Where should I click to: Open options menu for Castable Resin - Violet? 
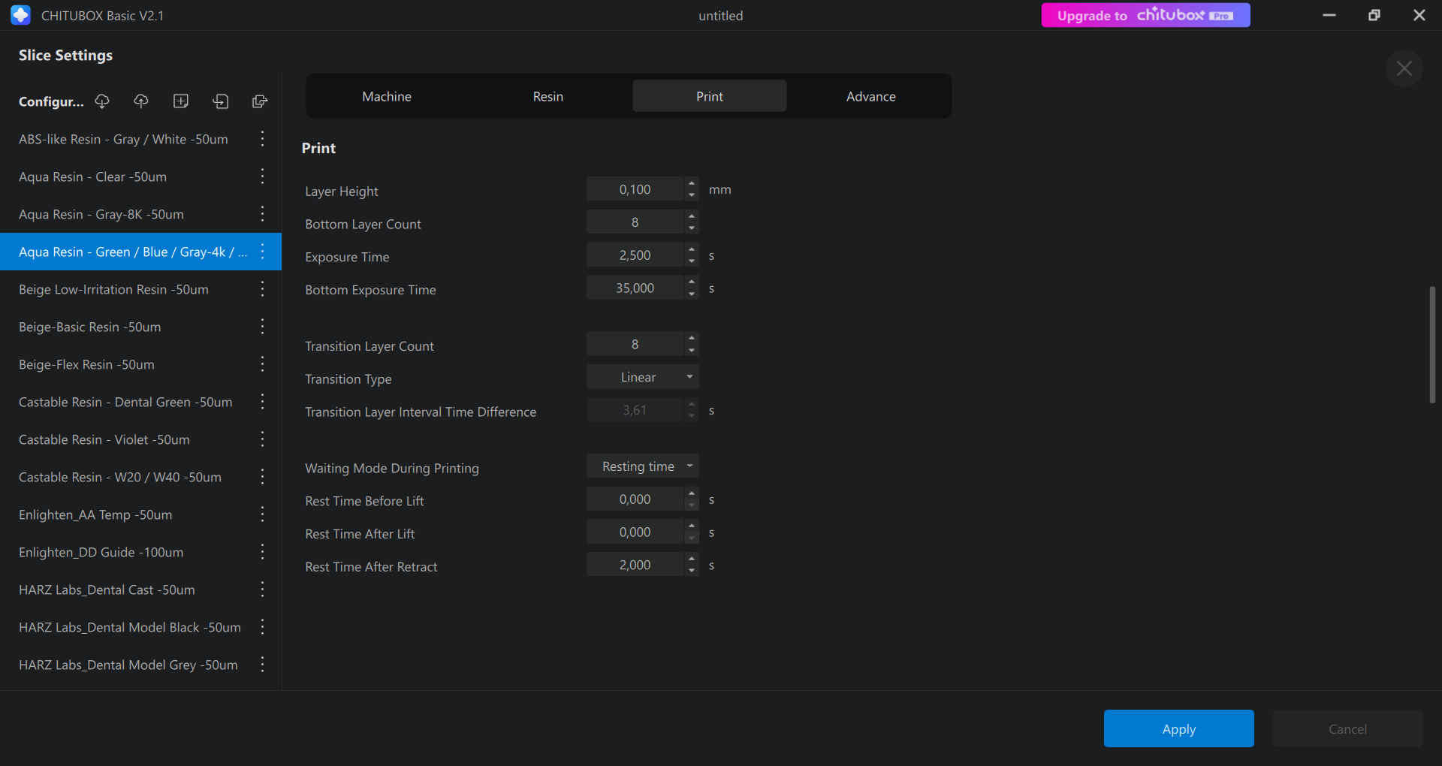(262, 439)
